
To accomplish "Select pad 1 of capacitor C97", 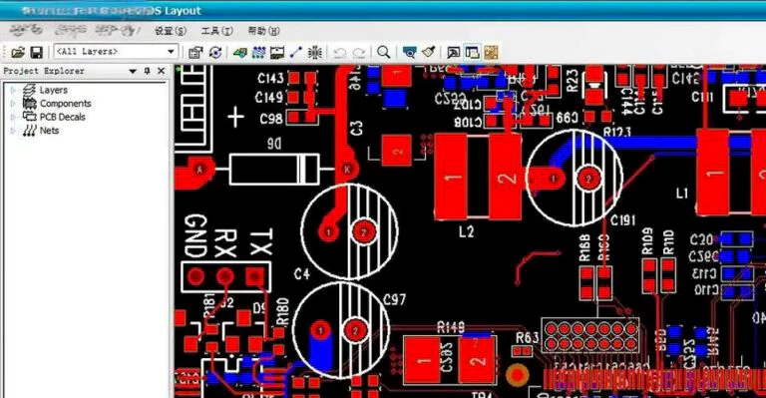I will pyautogui.click(x=320, y=330).
